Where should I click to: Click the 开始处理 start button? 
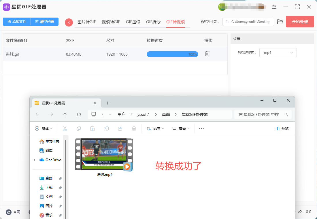pos(300,22)
